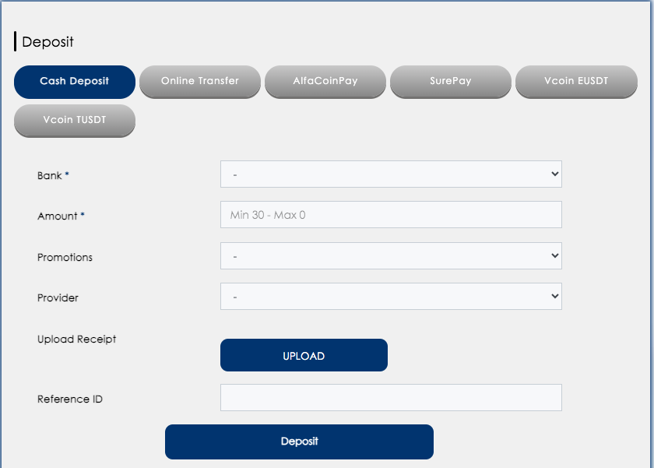Open the Promotions dropdown list
654x468 pixels.
point(391,255)
